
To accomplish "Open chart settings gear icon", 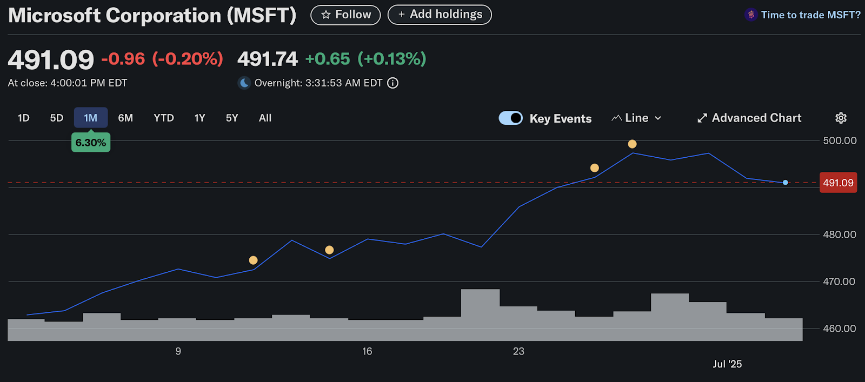I will pos(841,118).
